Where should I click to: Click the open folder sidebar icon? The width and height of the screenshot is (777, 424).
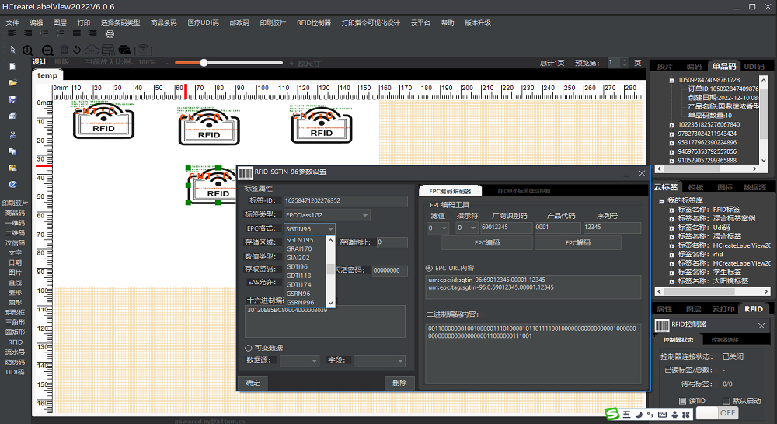tap(12, 82)
